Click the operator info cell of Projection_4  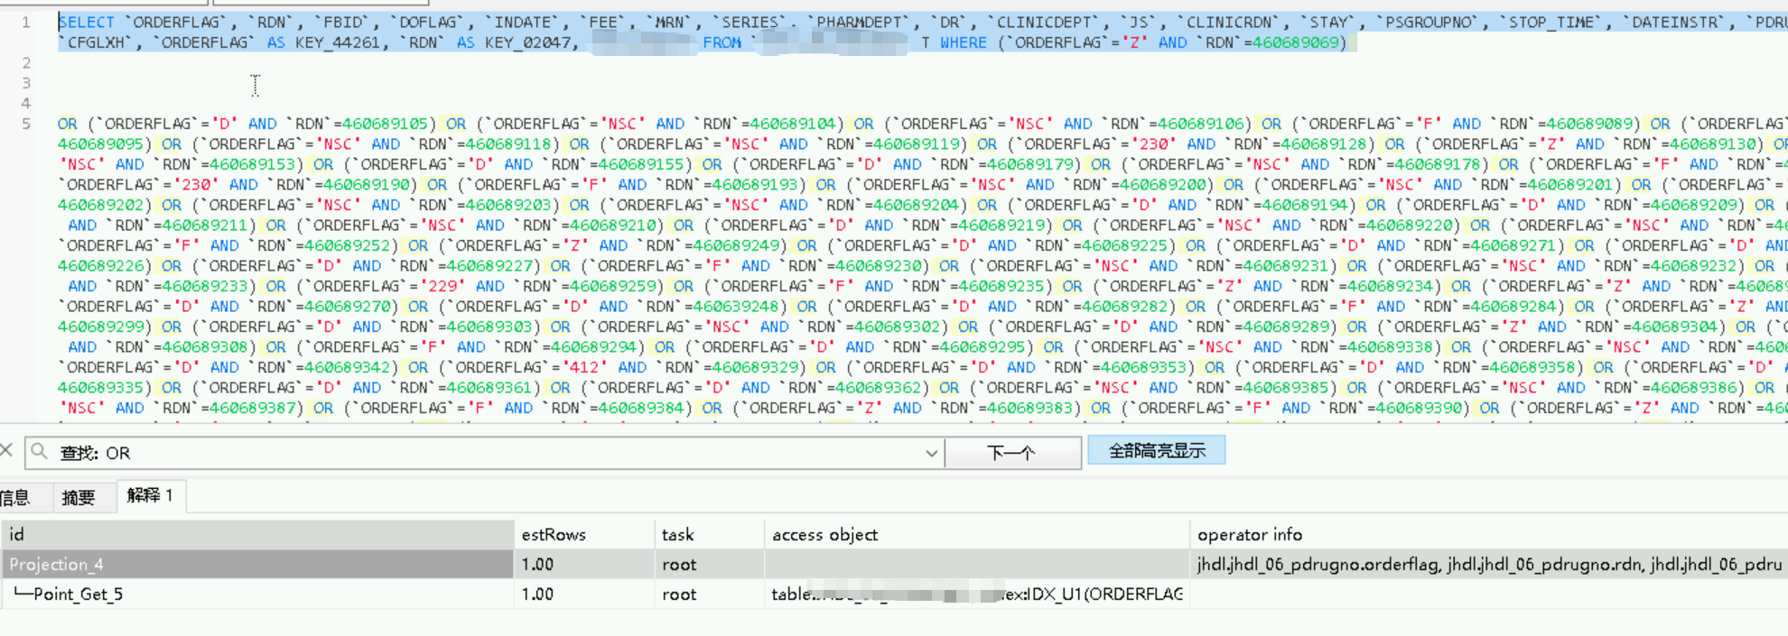click(x=1488, y=564)
